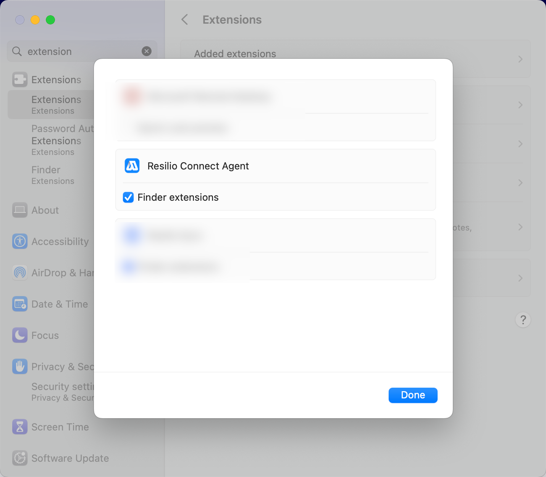
Task: Select Date & Time in sidebar
Action: point(60,304)
